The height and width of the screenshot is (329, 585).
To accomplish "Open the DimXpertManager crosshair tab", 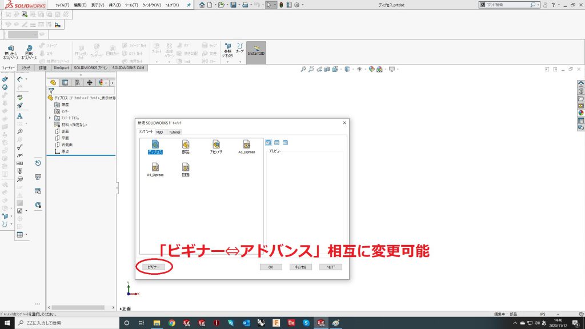I will [x=90, y=82].
